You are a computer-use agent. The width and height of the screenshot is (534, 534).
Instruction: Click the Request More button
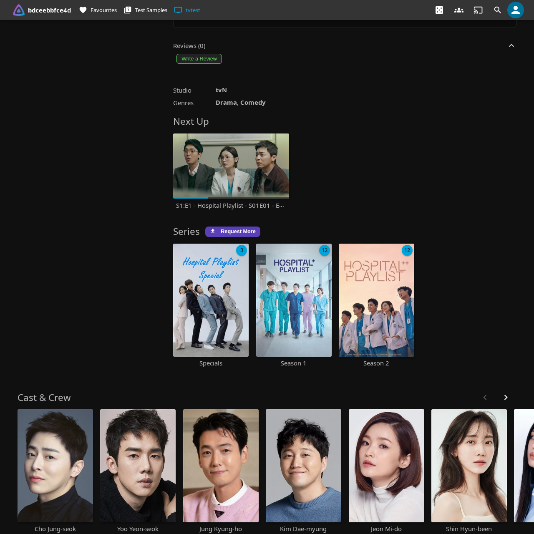click(233, 232)
